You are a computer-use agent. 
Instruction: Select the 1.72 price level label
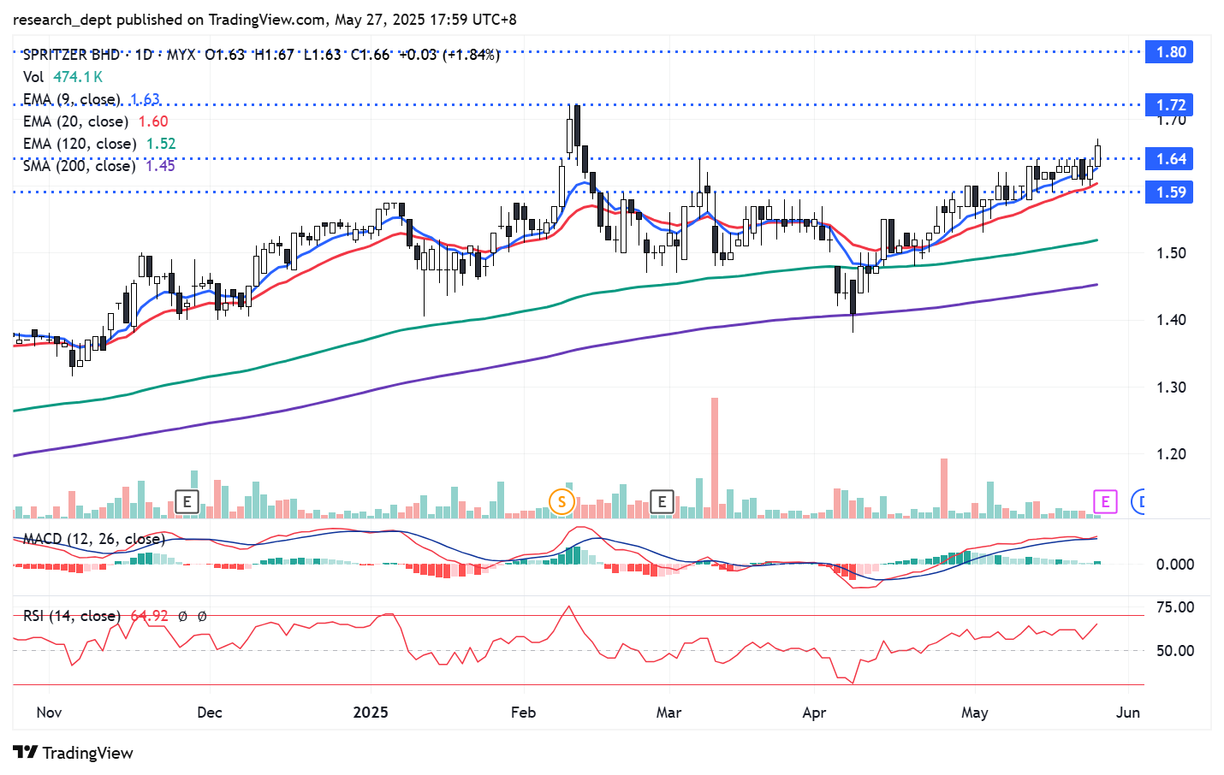click(x=1170, y=105)
